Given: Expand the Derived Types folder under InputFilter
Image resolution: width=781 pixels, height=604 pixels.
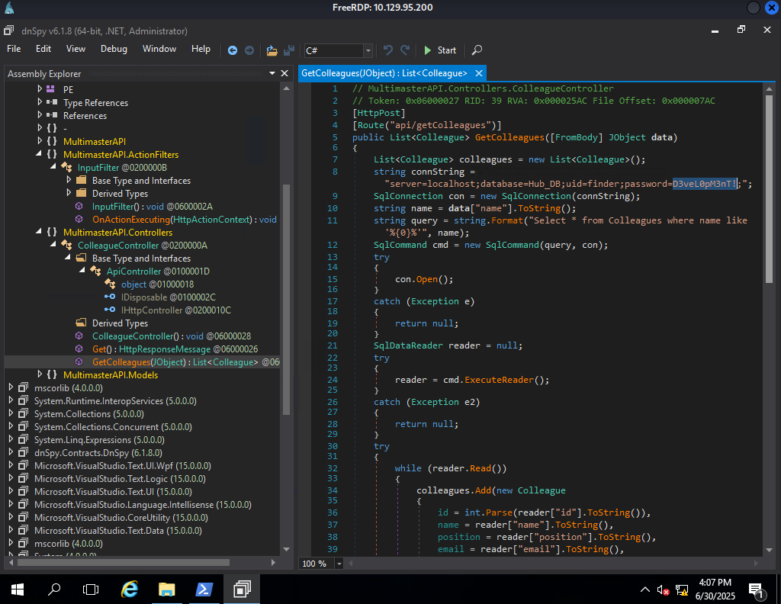Looking at the screenshot, I should point(69,194).
